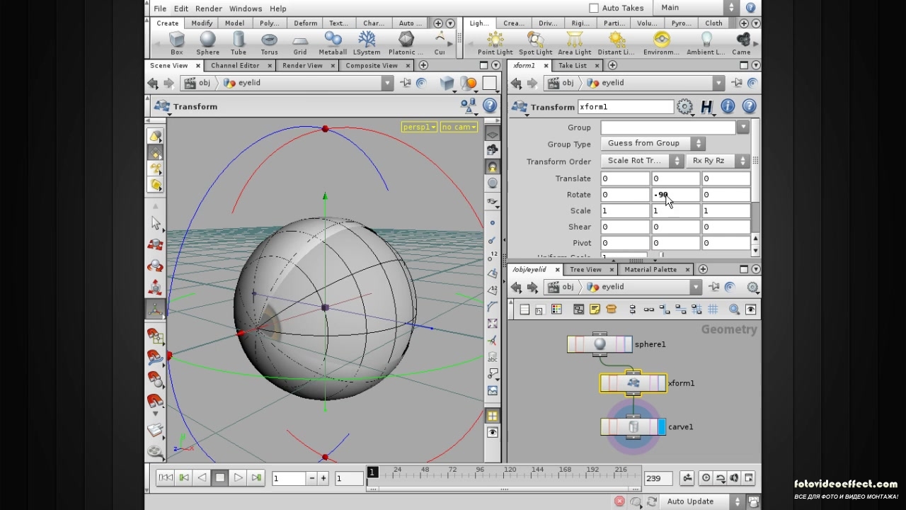This screenshot has height=510, width=906.
Task: Add an Ambient Light
Action: 706,43
